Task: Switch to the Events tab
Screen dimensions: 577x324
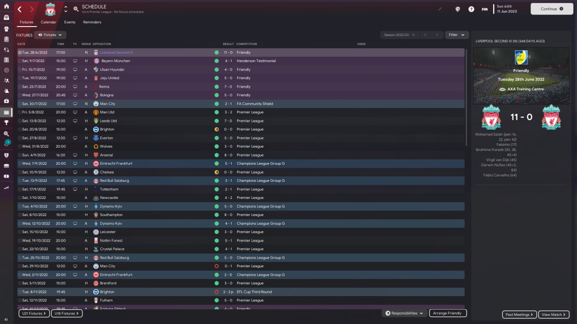Action: pos(69,22)
